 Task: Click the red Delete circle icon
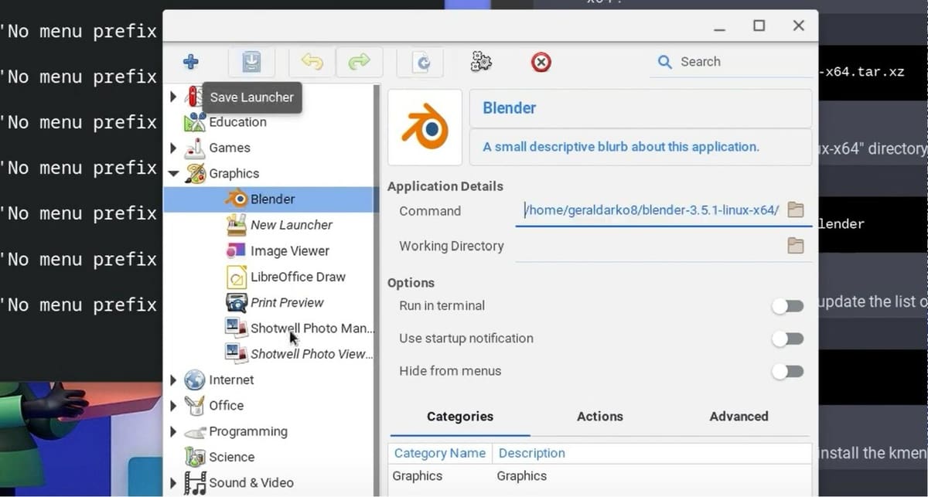pyautogui.click(x=541, y=62)
